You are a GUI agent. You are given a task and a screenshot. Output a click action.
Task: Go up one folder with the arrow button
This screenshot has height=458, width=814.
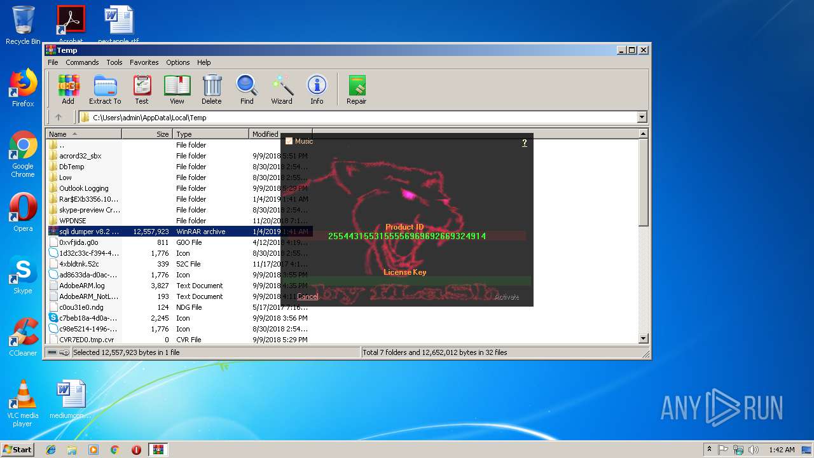click(x=59, y=117)
